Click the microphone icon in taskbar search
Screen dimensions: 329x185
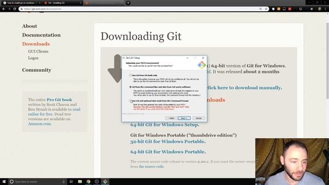point(64,181)
